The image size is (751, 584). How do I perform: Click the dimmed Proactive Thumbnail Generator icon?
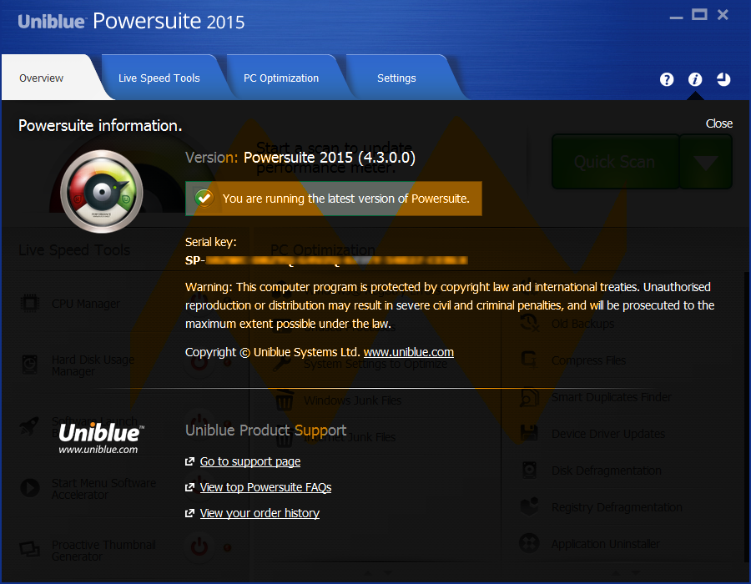pyautogui.click(x=30, y=550)
